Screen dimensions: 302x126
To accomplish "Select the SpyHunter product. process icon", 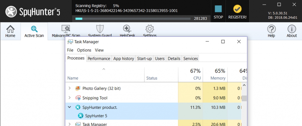I will 78,107.
